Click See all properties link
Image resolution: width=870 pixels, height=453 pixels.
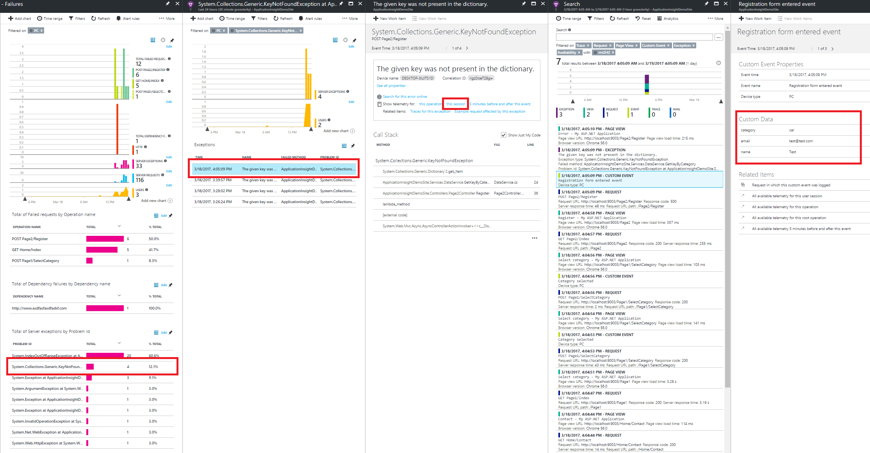coord(391,86)
